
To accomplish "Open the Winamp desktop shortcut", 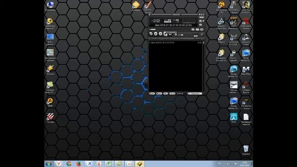I will (x=50, y=70).
